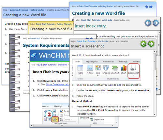Click the vertical scrollbar thumb in Insert a screenshot window
163x140 pixels.
click(x=155, y=61)
